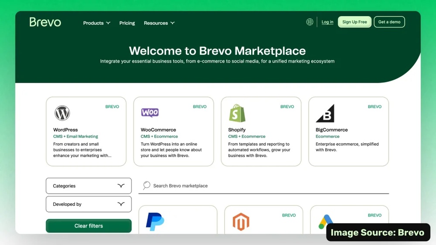
Task: Click the WooCommerce logo icon
Action: click(150, 112)
